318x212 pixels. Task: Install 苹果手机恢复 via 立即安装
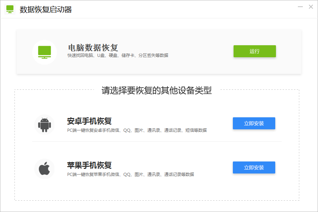pyautogui.click(x=254, y=167)
